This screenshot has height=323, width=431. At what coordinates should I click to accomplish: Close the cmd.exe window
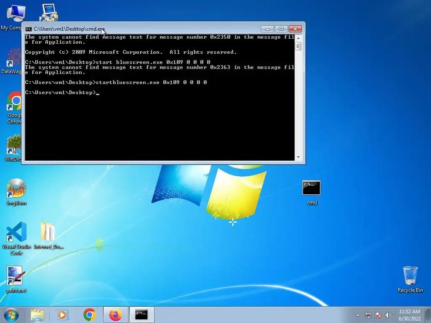[295, 29]
